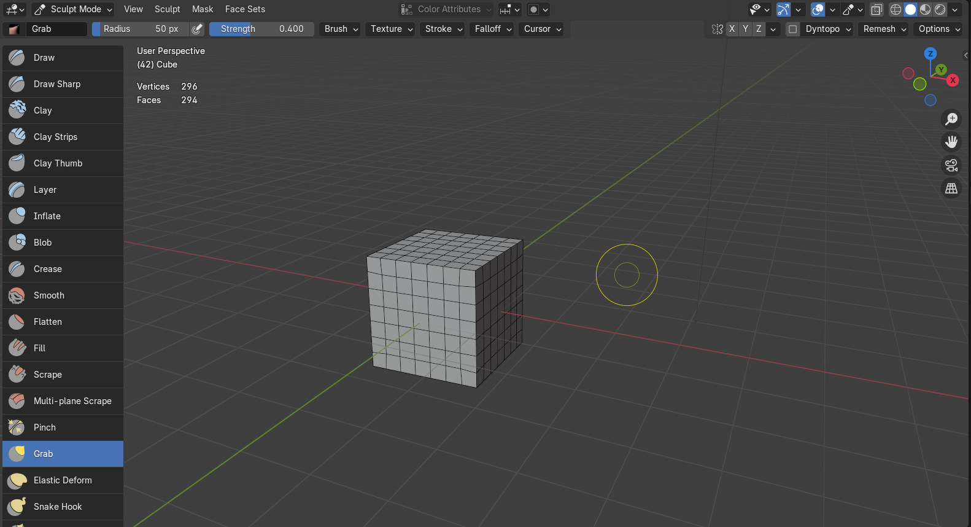Adjust the Strength slider
Image resolution: width=971 pixels, height=527 pixels.
point(261,29)
